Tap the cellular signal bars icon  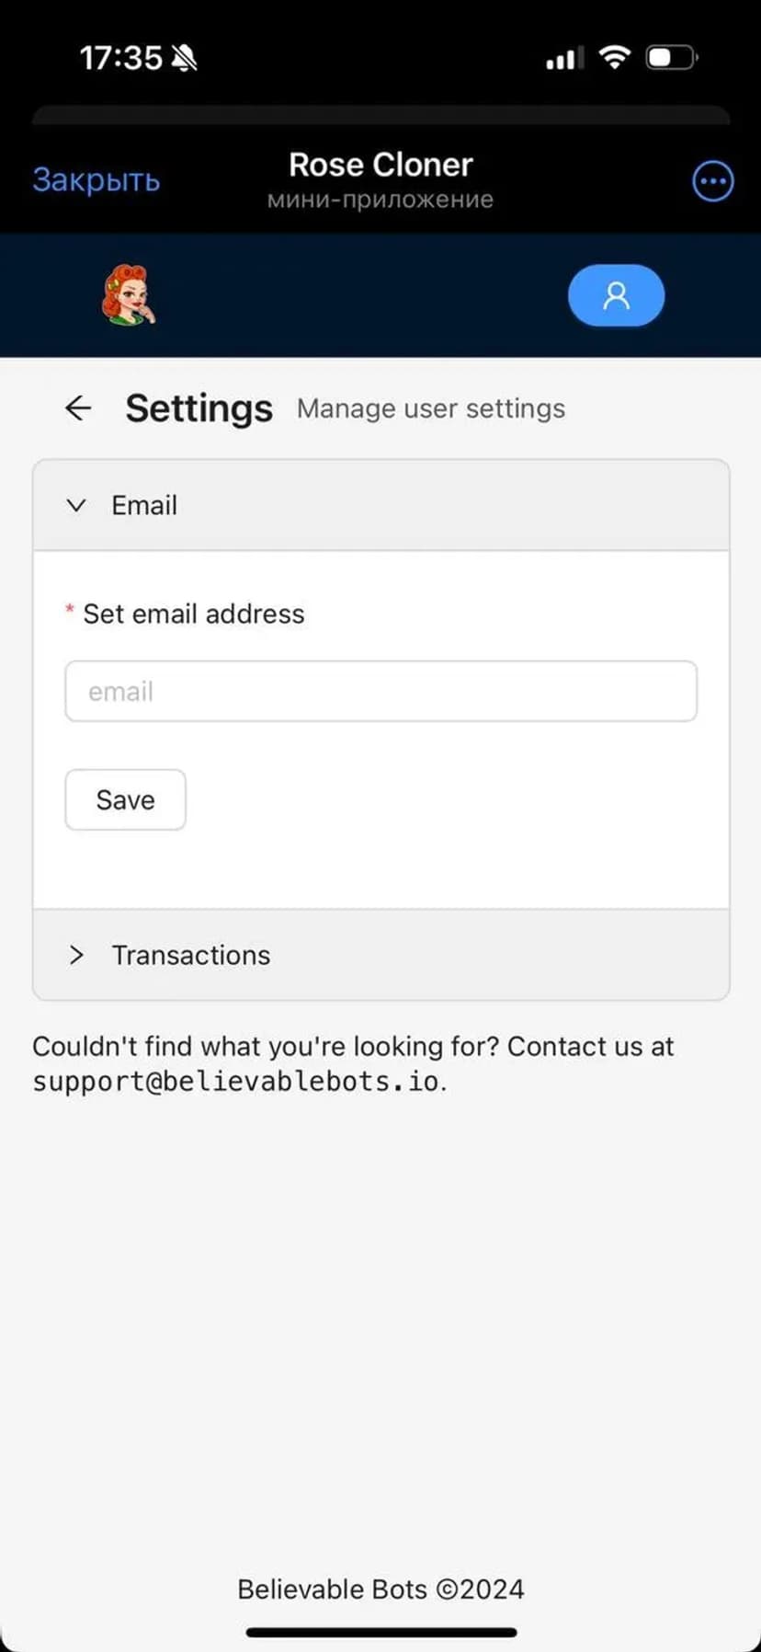[564, 59]
